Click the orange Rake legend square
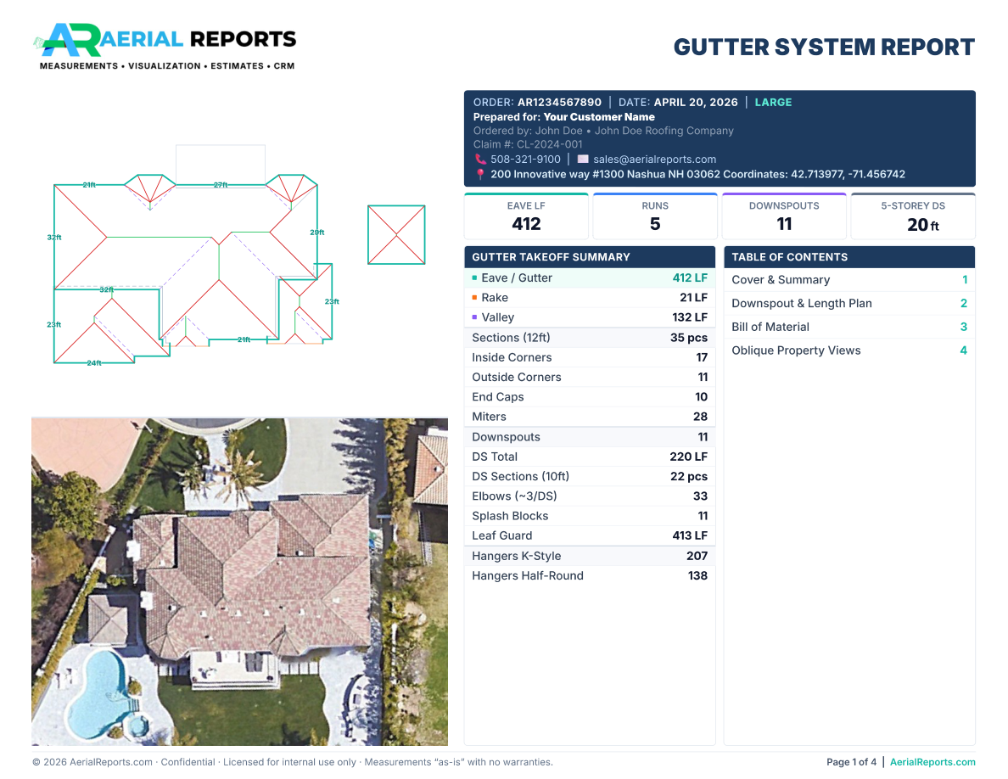Screen dimensions: 1008x779 tap(474, 298)
